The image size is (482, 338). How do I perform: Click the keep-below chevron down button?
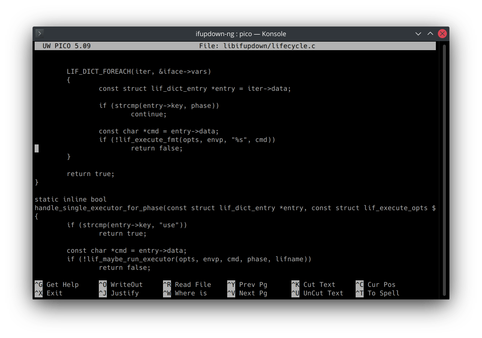418,34
